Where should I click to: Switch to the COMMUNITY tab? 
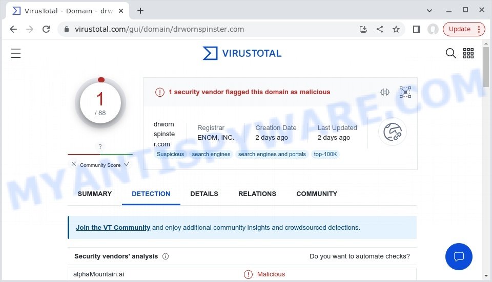click(317, 193)
